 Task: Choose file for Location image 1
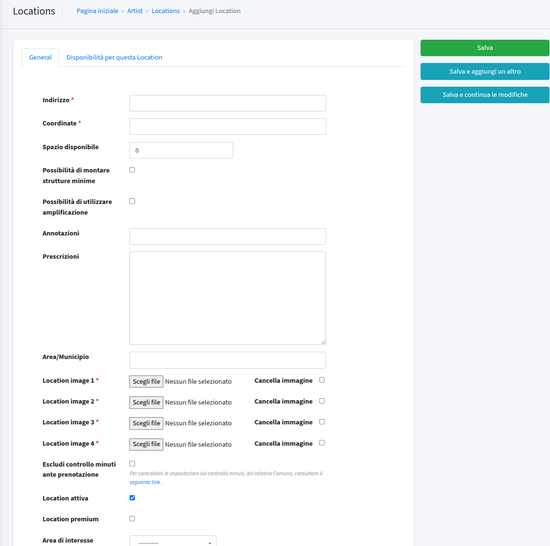(146, 382)
